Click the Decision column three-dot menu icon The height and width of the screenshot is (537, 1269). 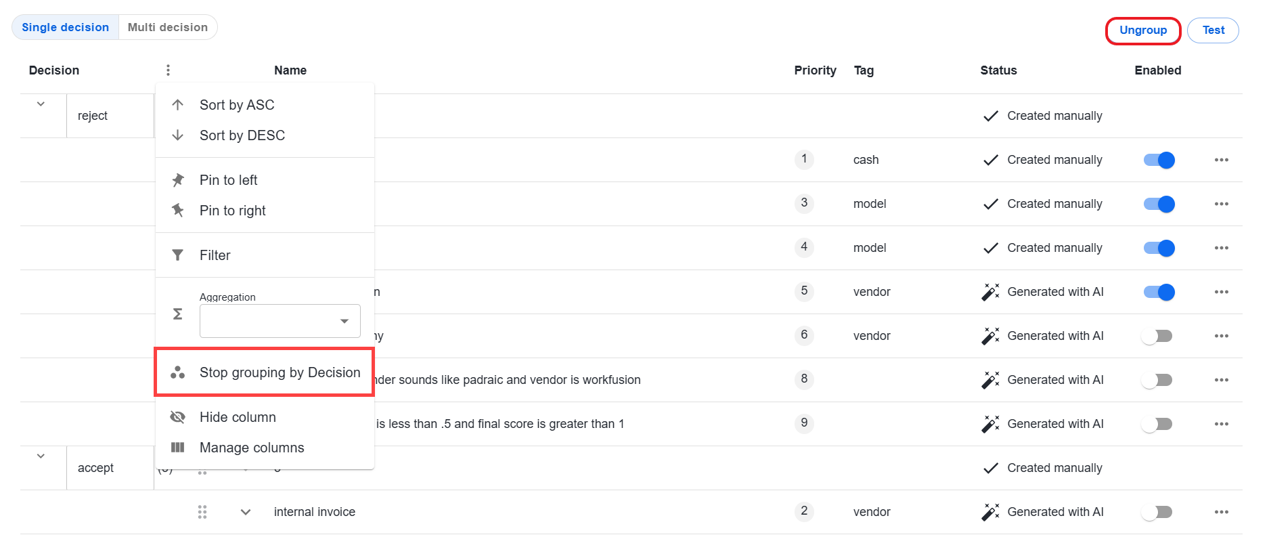point(168,70)
